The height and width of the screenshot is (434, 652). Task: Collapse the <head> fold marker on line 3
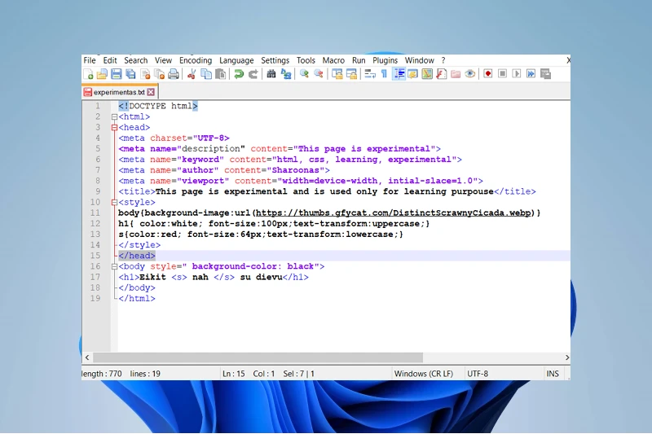click(114, 128)
